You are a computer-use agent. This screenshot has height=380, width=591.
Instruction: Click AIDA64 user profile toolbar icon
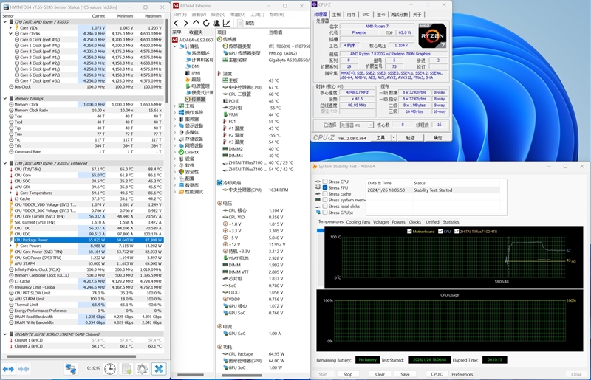coord(216,24)
